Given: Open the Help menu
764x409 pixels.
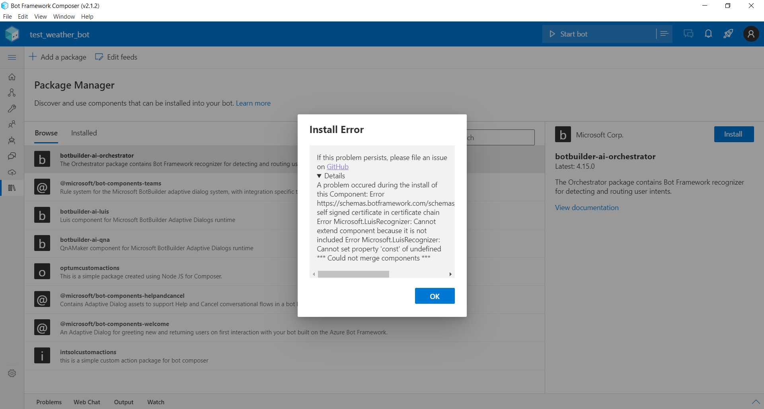Looking at the screenshot, I should (x=87, y=16).
